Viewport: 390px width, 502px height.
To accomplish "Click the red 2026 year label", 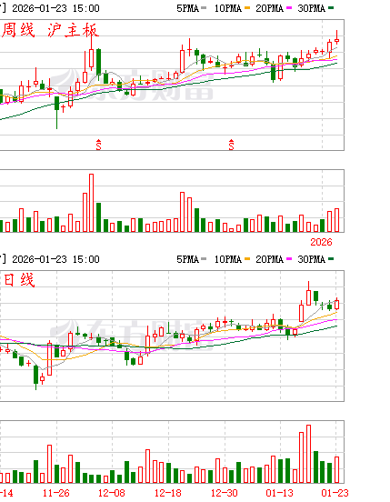I will tap(321, 242).
